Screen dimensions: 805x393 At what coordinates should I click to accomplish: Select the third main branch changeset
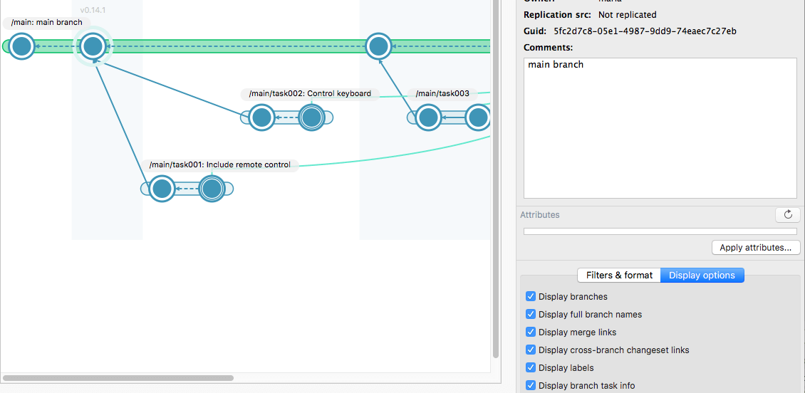[378, 46]
